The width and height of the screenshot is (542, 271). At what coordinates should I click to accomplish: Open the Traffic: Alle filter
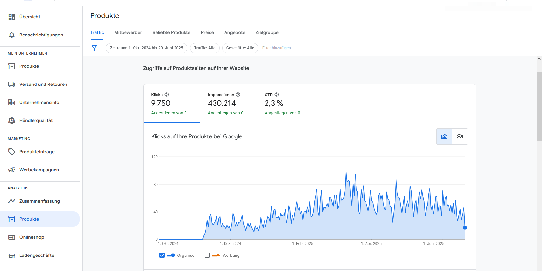(x=205, y=48)
